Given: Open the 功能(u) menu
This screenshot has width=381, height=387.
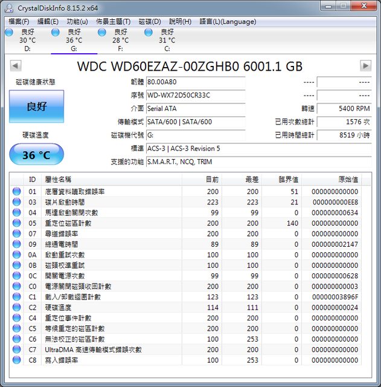Looking at the screenshot, I should point(77,21).
